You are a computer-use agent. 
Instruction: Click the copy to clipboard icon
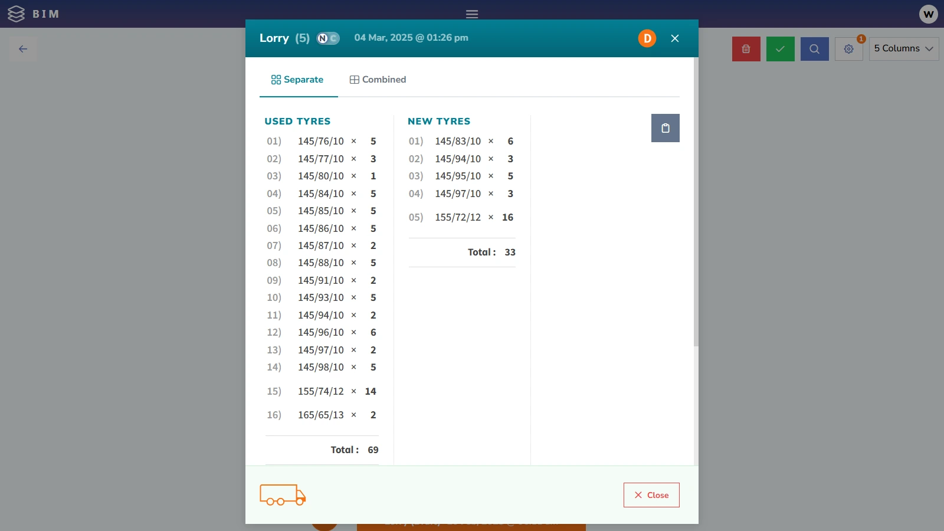coord(665,128)
